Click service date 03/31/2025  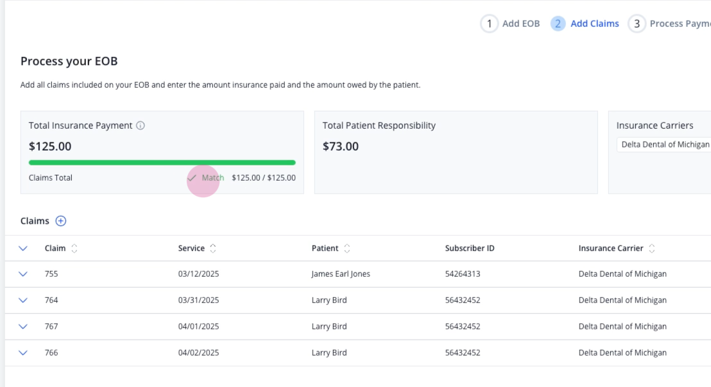click(x=199, y=300)
